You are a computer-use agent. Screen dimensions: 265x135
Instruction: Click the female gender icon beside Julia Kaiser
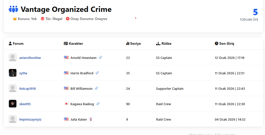[91, 119]
